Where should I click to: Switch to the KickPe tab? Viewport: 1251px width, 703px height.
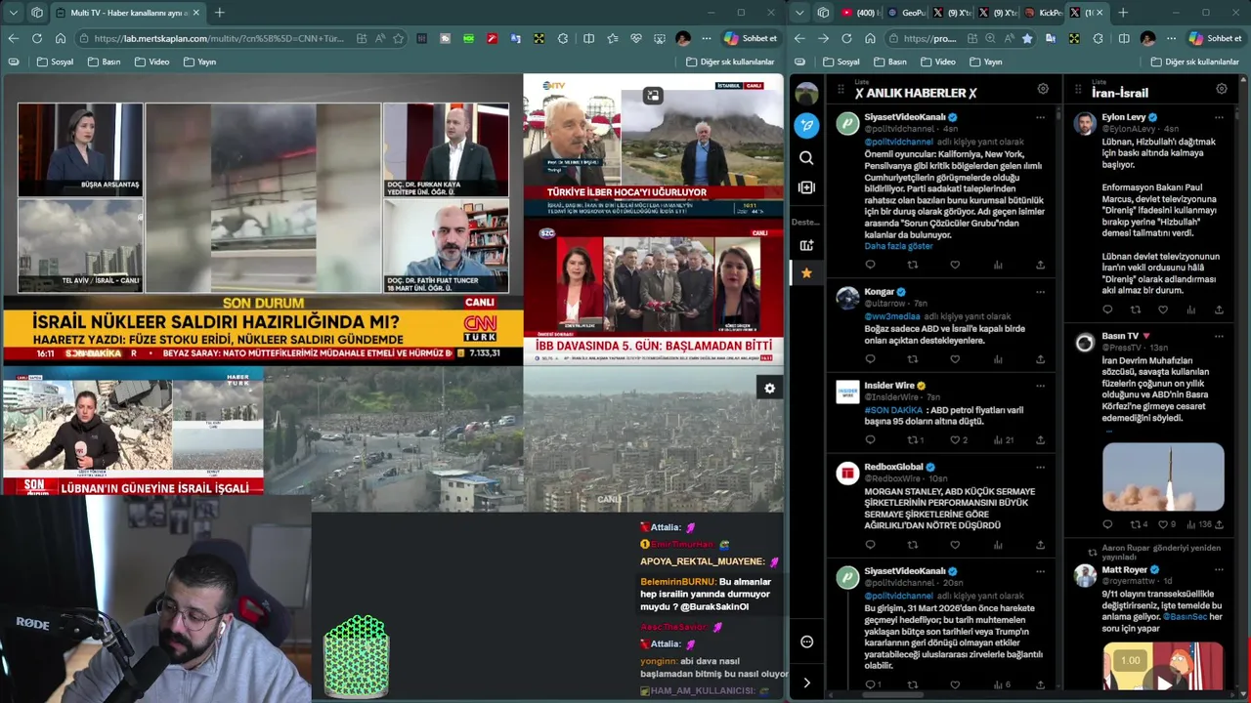(x=1043, y=13)
